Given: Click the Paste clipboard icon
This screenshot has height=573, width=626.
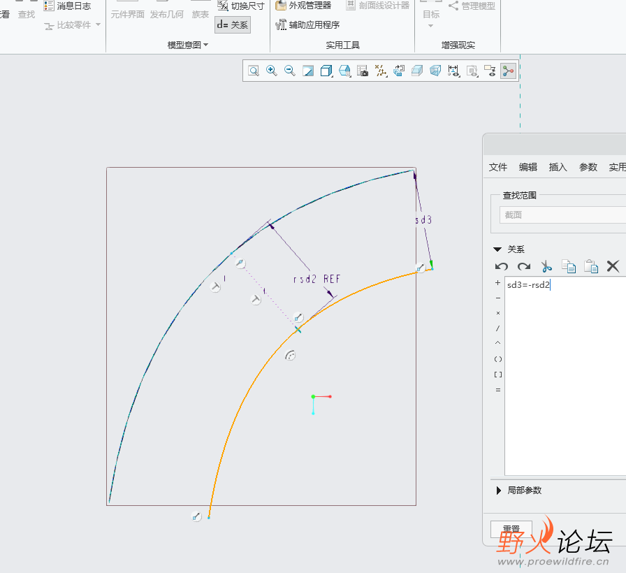Looking at the screenshot, I should (591, 266).
